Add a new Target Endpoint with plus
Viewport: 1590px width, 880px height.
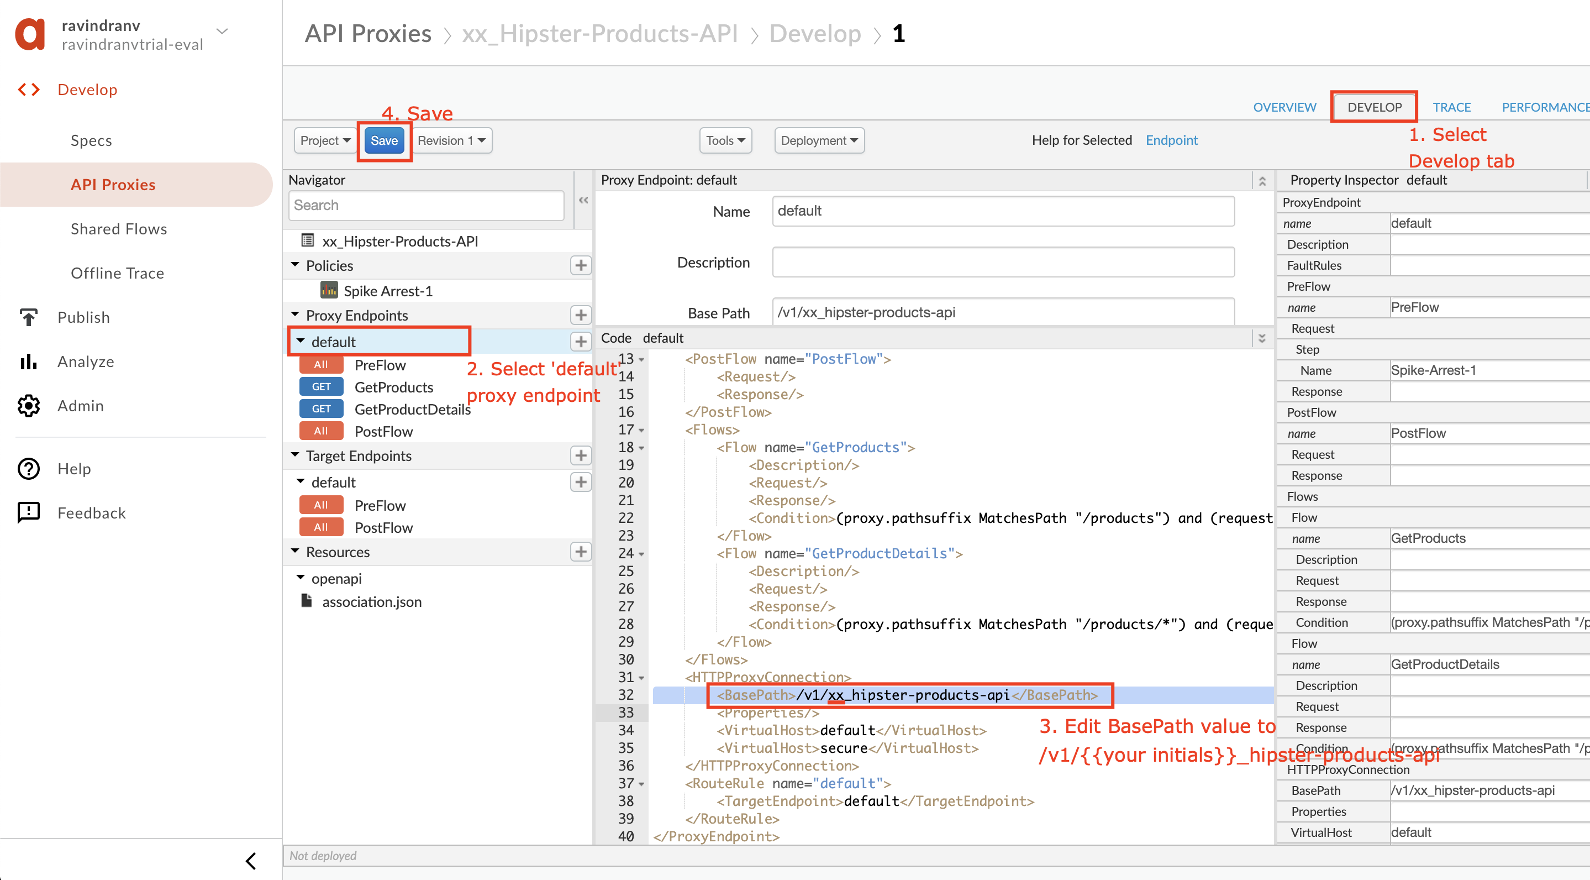point(580,455)
